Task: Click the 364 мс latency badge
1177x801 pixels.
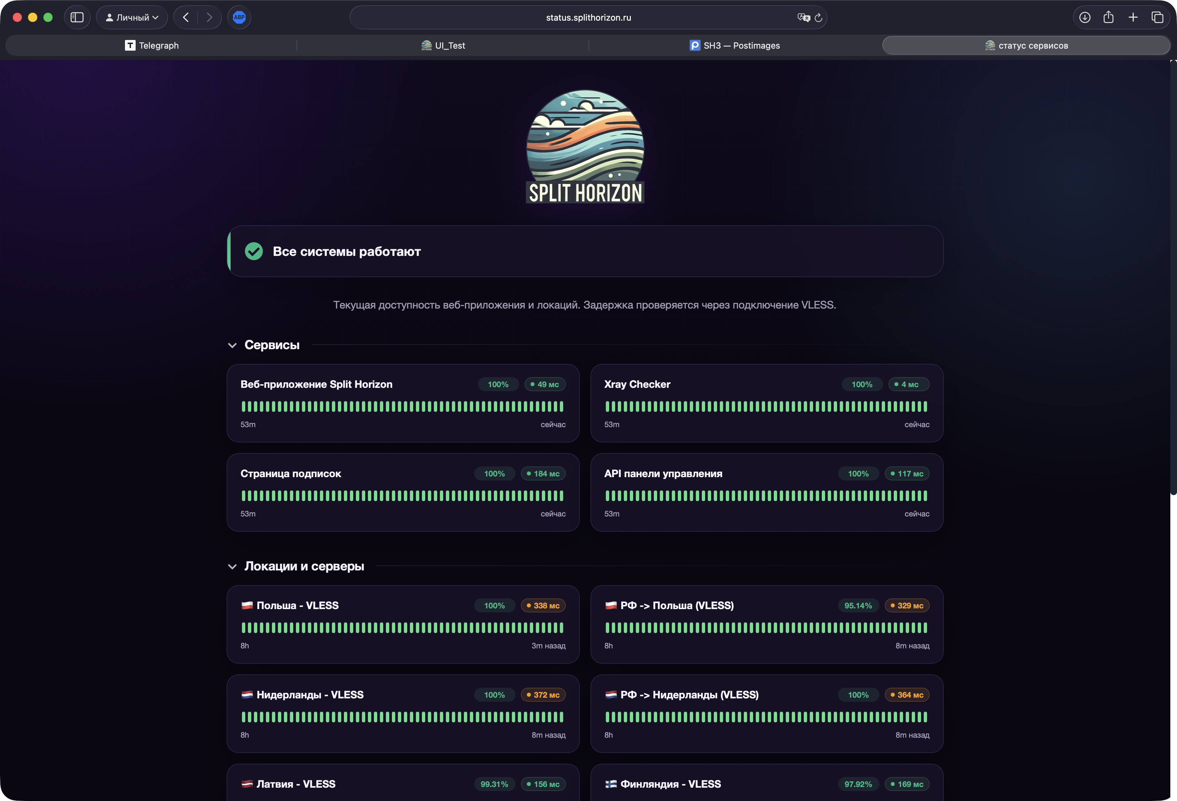Action: tap(907, 695)
